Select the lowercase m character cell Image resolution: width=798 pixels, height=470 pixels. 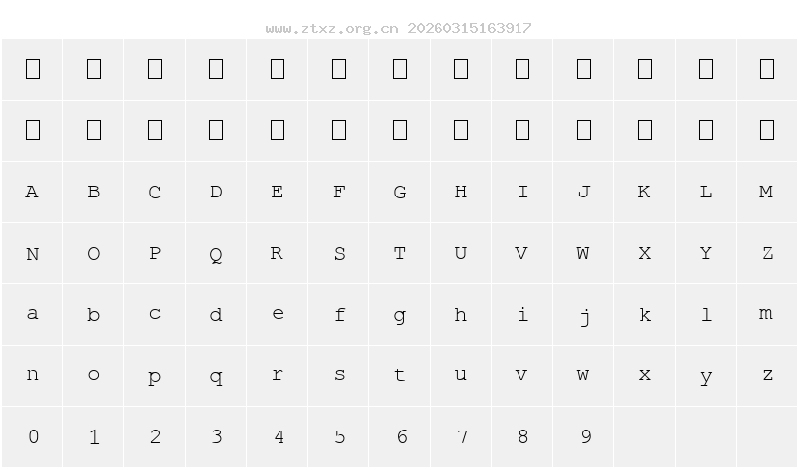(x=766, y=315)
